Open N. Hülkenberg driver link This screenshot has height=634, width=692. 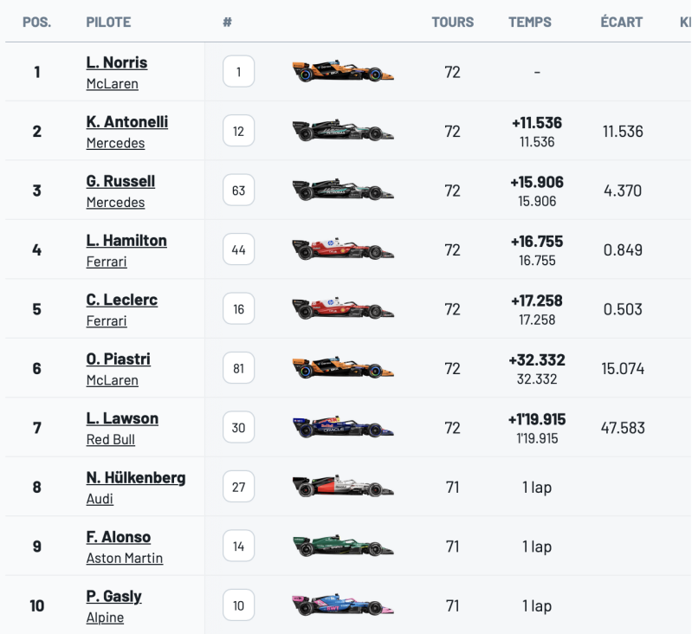point(136,478)
